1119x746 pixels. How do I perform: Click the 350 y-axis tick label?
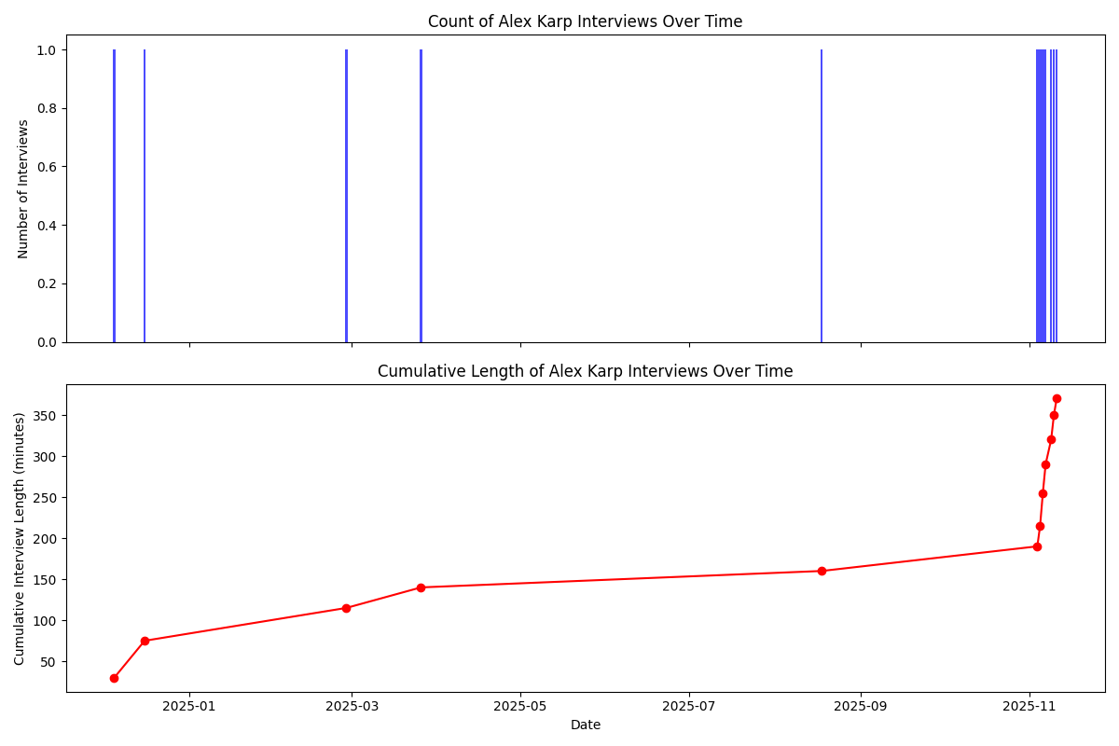(46, 415)
